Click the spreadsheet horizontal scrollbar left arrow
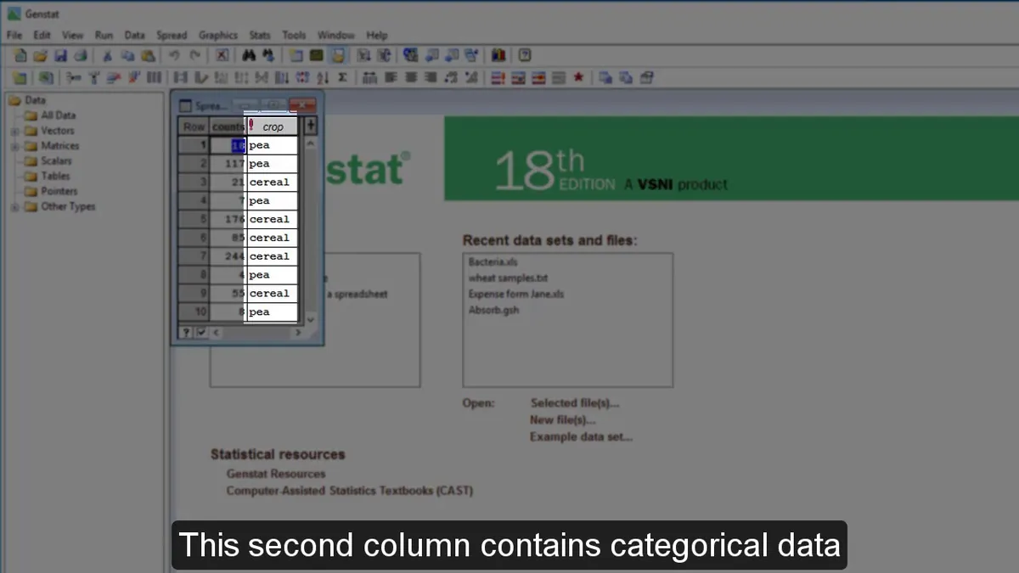The height and width of the screenshot is (573, 1019). point(216,333)
